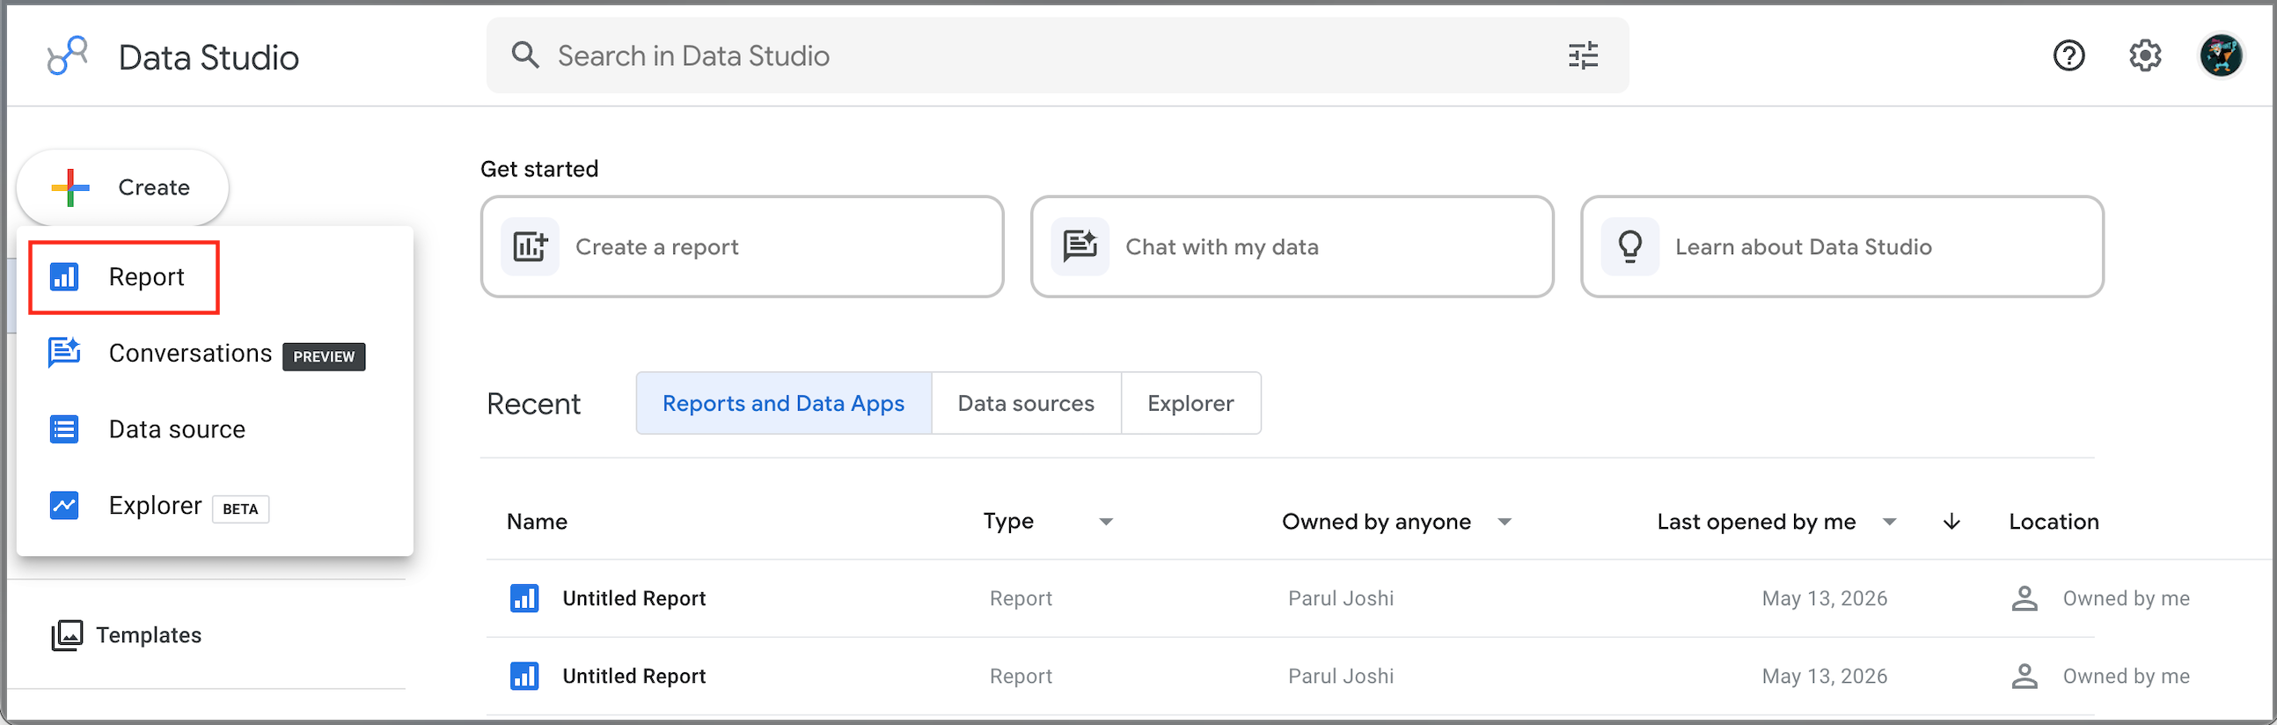Open search filter options icon
The width and height of the screenshot is (2277, 725).
tap(1582, 55)
